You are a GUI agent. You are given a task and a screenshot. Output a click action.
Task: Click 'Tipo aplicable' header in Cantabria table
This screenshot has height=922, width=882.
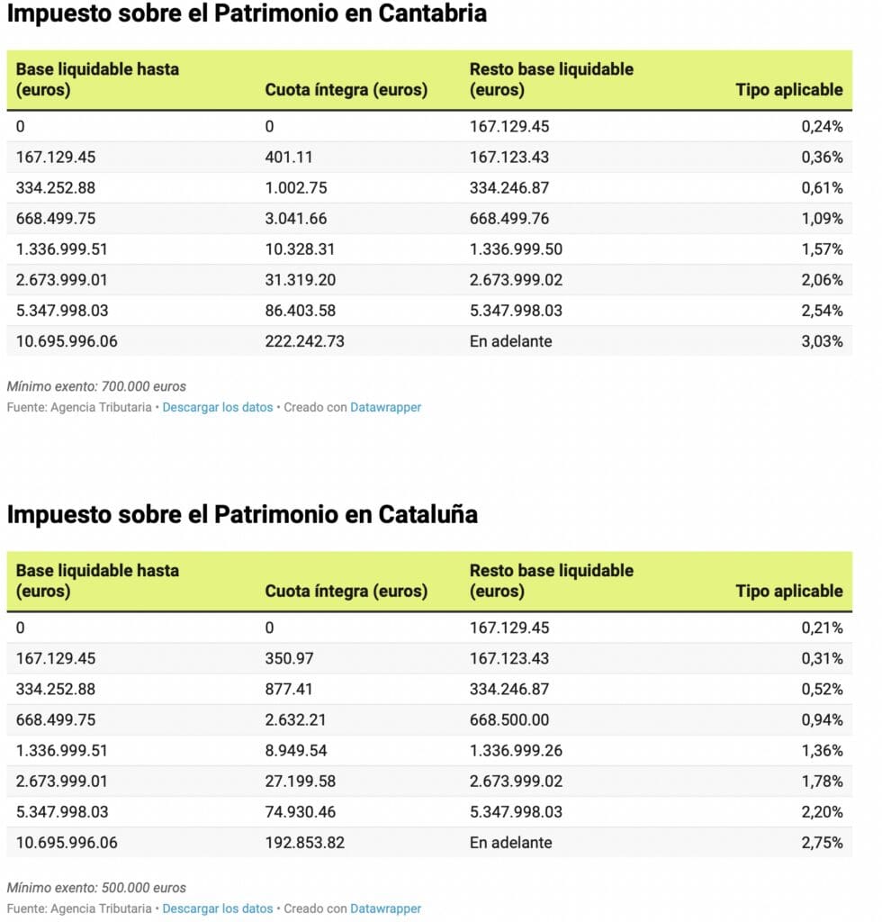[788, 89]
